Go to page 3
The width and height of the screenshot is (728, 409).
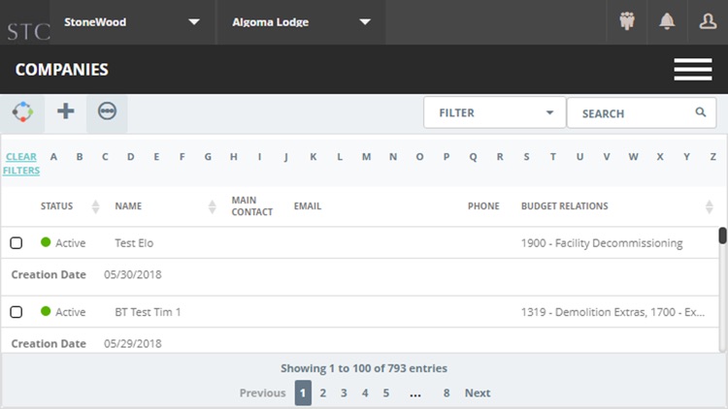(x=344, y=393)
